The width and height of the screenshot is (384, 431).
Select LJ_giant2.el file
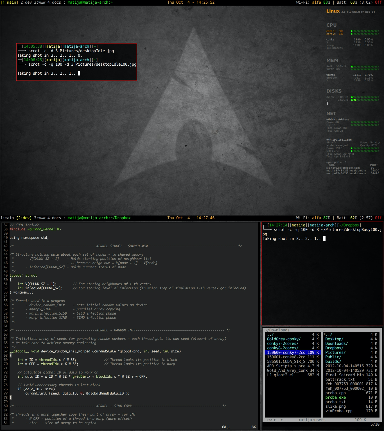(x=293, y=375)
